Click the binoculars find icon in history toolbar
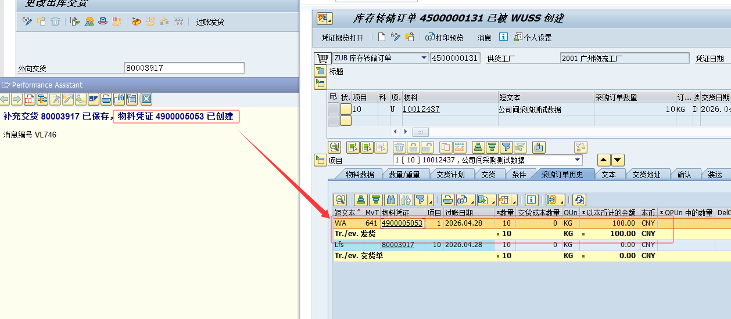Screen dimensions: 731x319 coord(391,200)
